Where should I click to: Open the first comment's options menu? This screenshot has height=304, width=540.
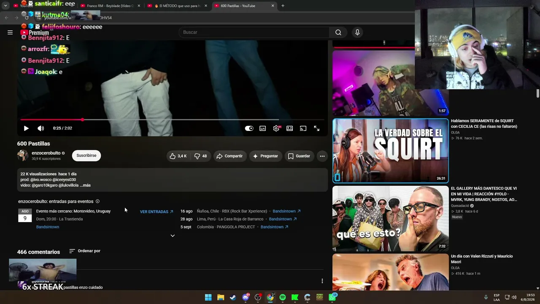pos(322,281)
